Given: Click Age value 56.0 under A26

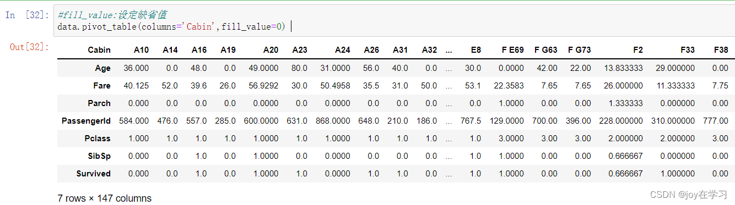Looking at the screenshot, I should point(371,68).
